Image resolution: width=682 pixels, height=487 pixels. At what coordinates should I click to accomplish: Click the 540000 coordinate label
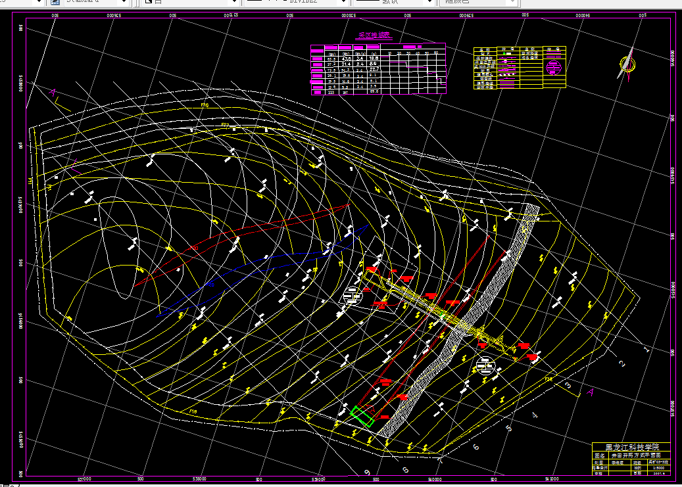tap(435, 479)
